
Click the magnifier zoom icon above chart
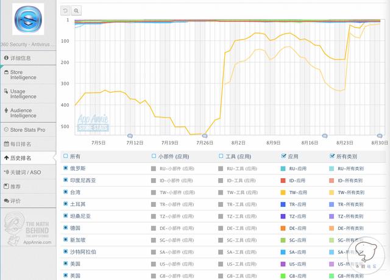[x=76, y=10]
